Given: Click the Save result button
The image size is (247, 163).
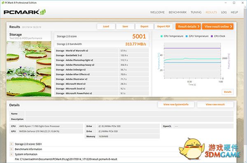Looking at the screenshot, I should (x=125, y=26).
